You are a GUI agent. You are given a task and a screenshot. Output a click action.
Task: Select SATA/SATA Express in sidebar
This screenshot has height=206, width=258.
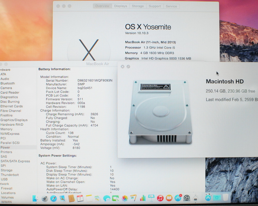15,161
